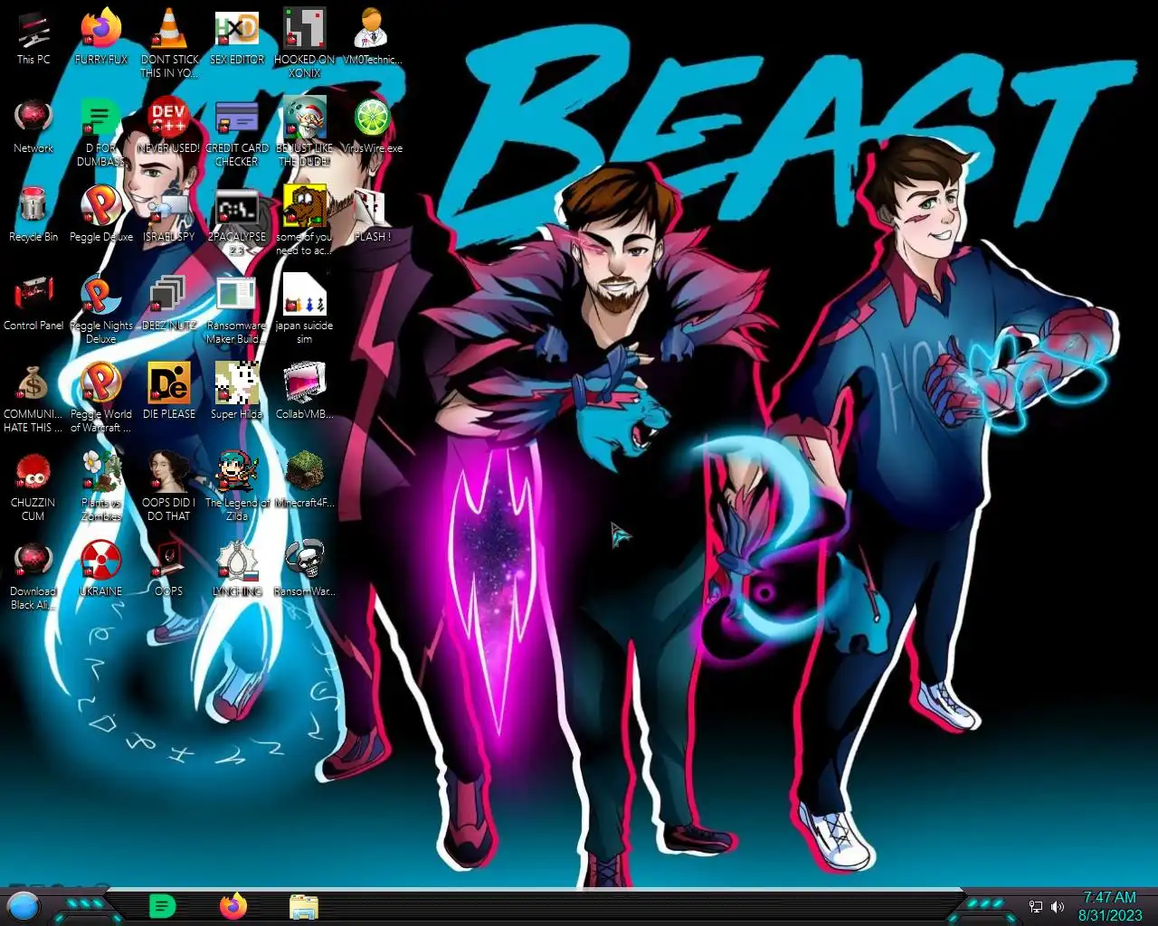Open the 2PACALYPSE 2.3 console shortcut
The width and height of the screenshot is (1158, 926).
[237, 221]
